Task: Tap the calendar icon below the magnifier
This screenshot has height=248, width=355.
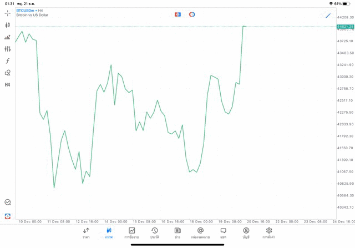Action: (7, 216)
